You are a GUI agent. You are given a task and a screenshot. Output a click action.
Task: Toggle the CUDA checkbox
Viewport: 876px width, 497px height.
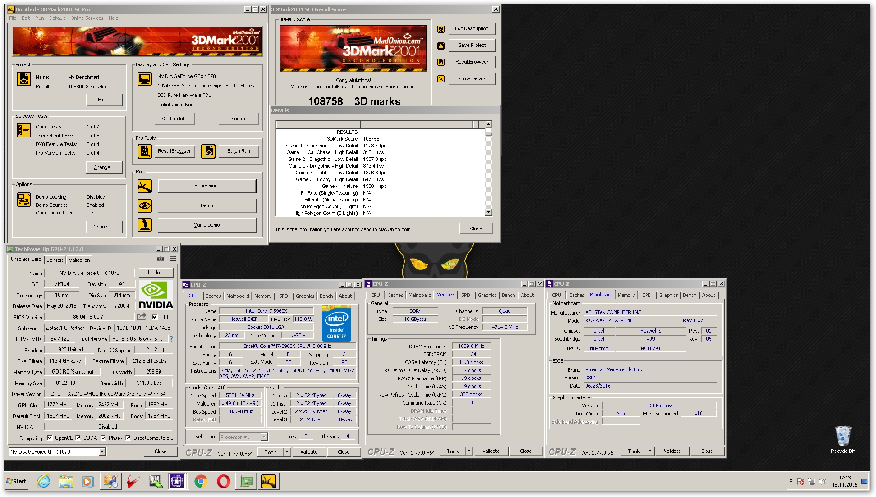[x=78, y=438]
